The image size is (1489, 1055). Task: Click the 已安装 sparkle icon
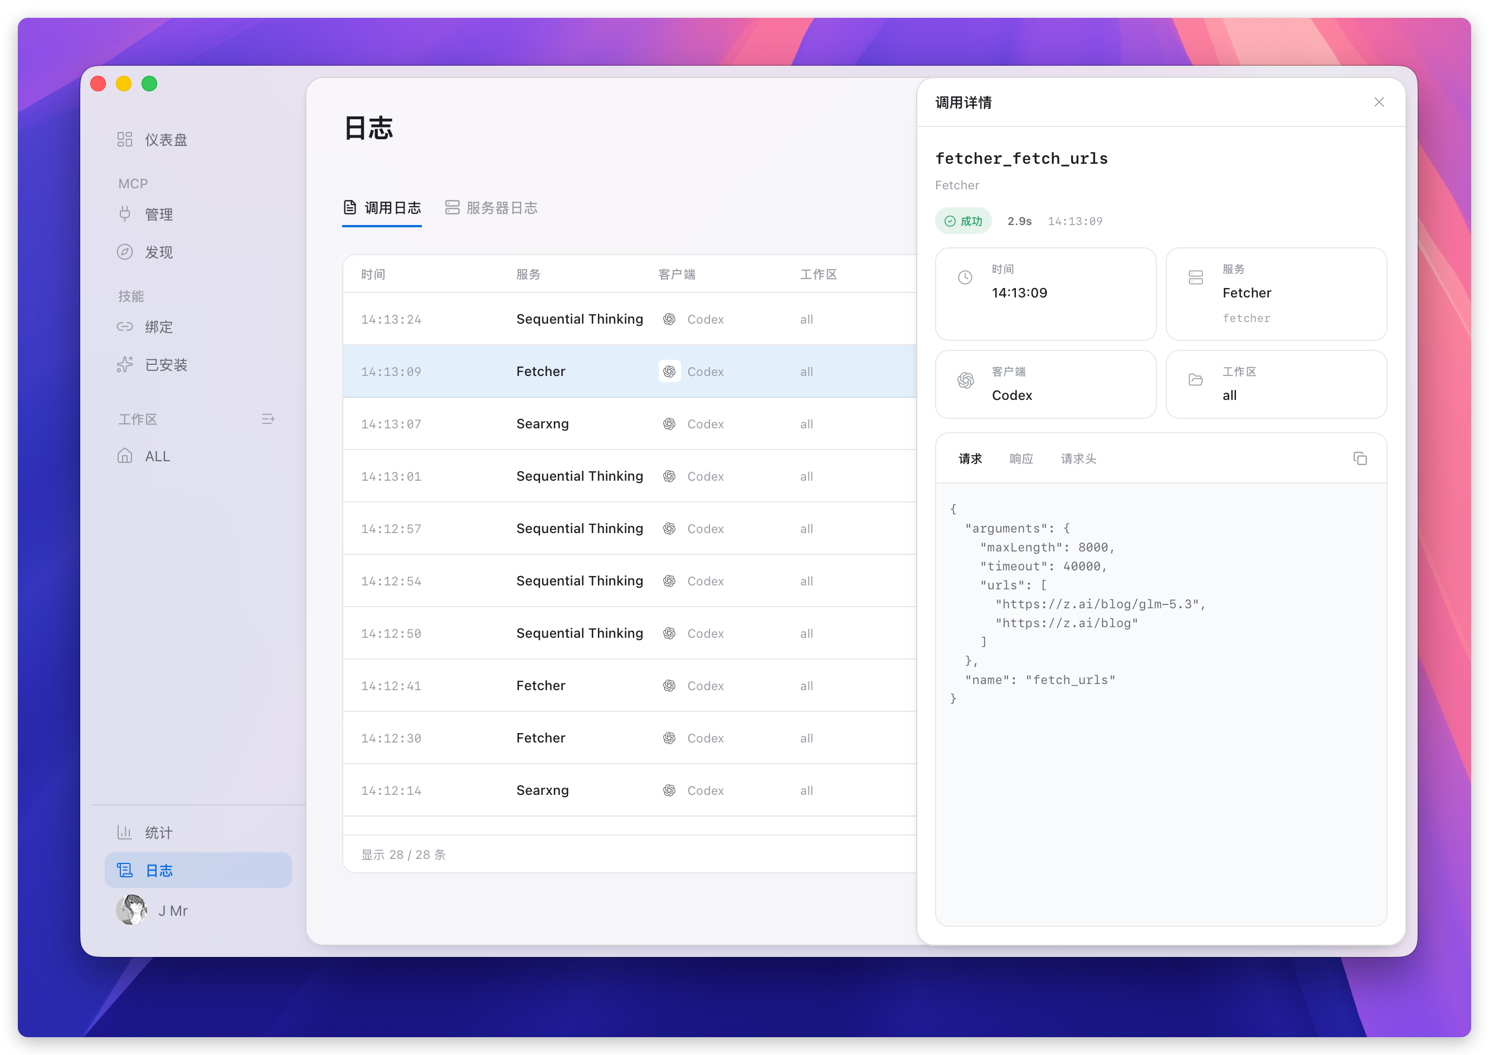pos(125,364)
